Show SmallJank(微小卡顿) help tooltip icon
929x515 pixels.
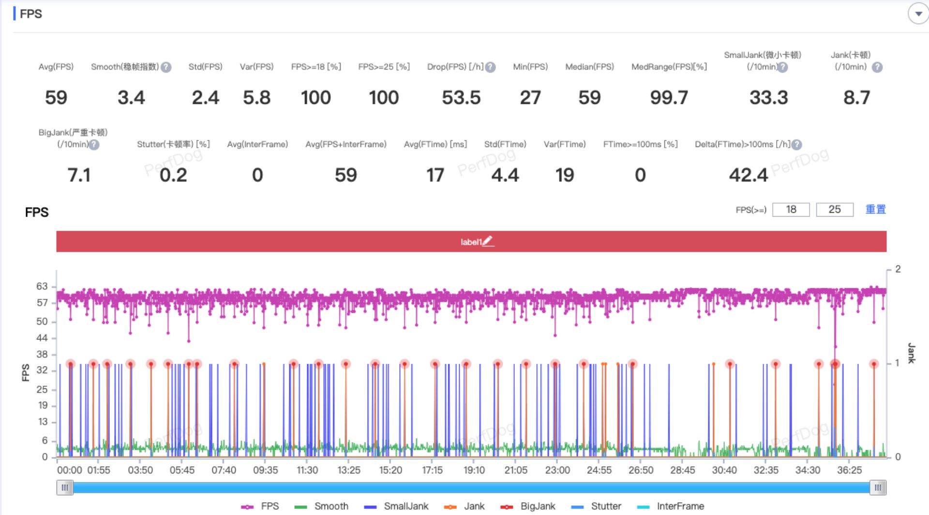[782, 67]
